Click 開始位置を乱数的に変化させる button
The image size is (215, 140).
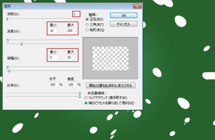111,85
